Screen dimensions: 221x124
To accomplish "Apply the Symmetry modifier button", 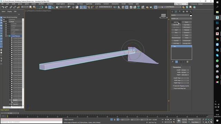I will [186, 32].
